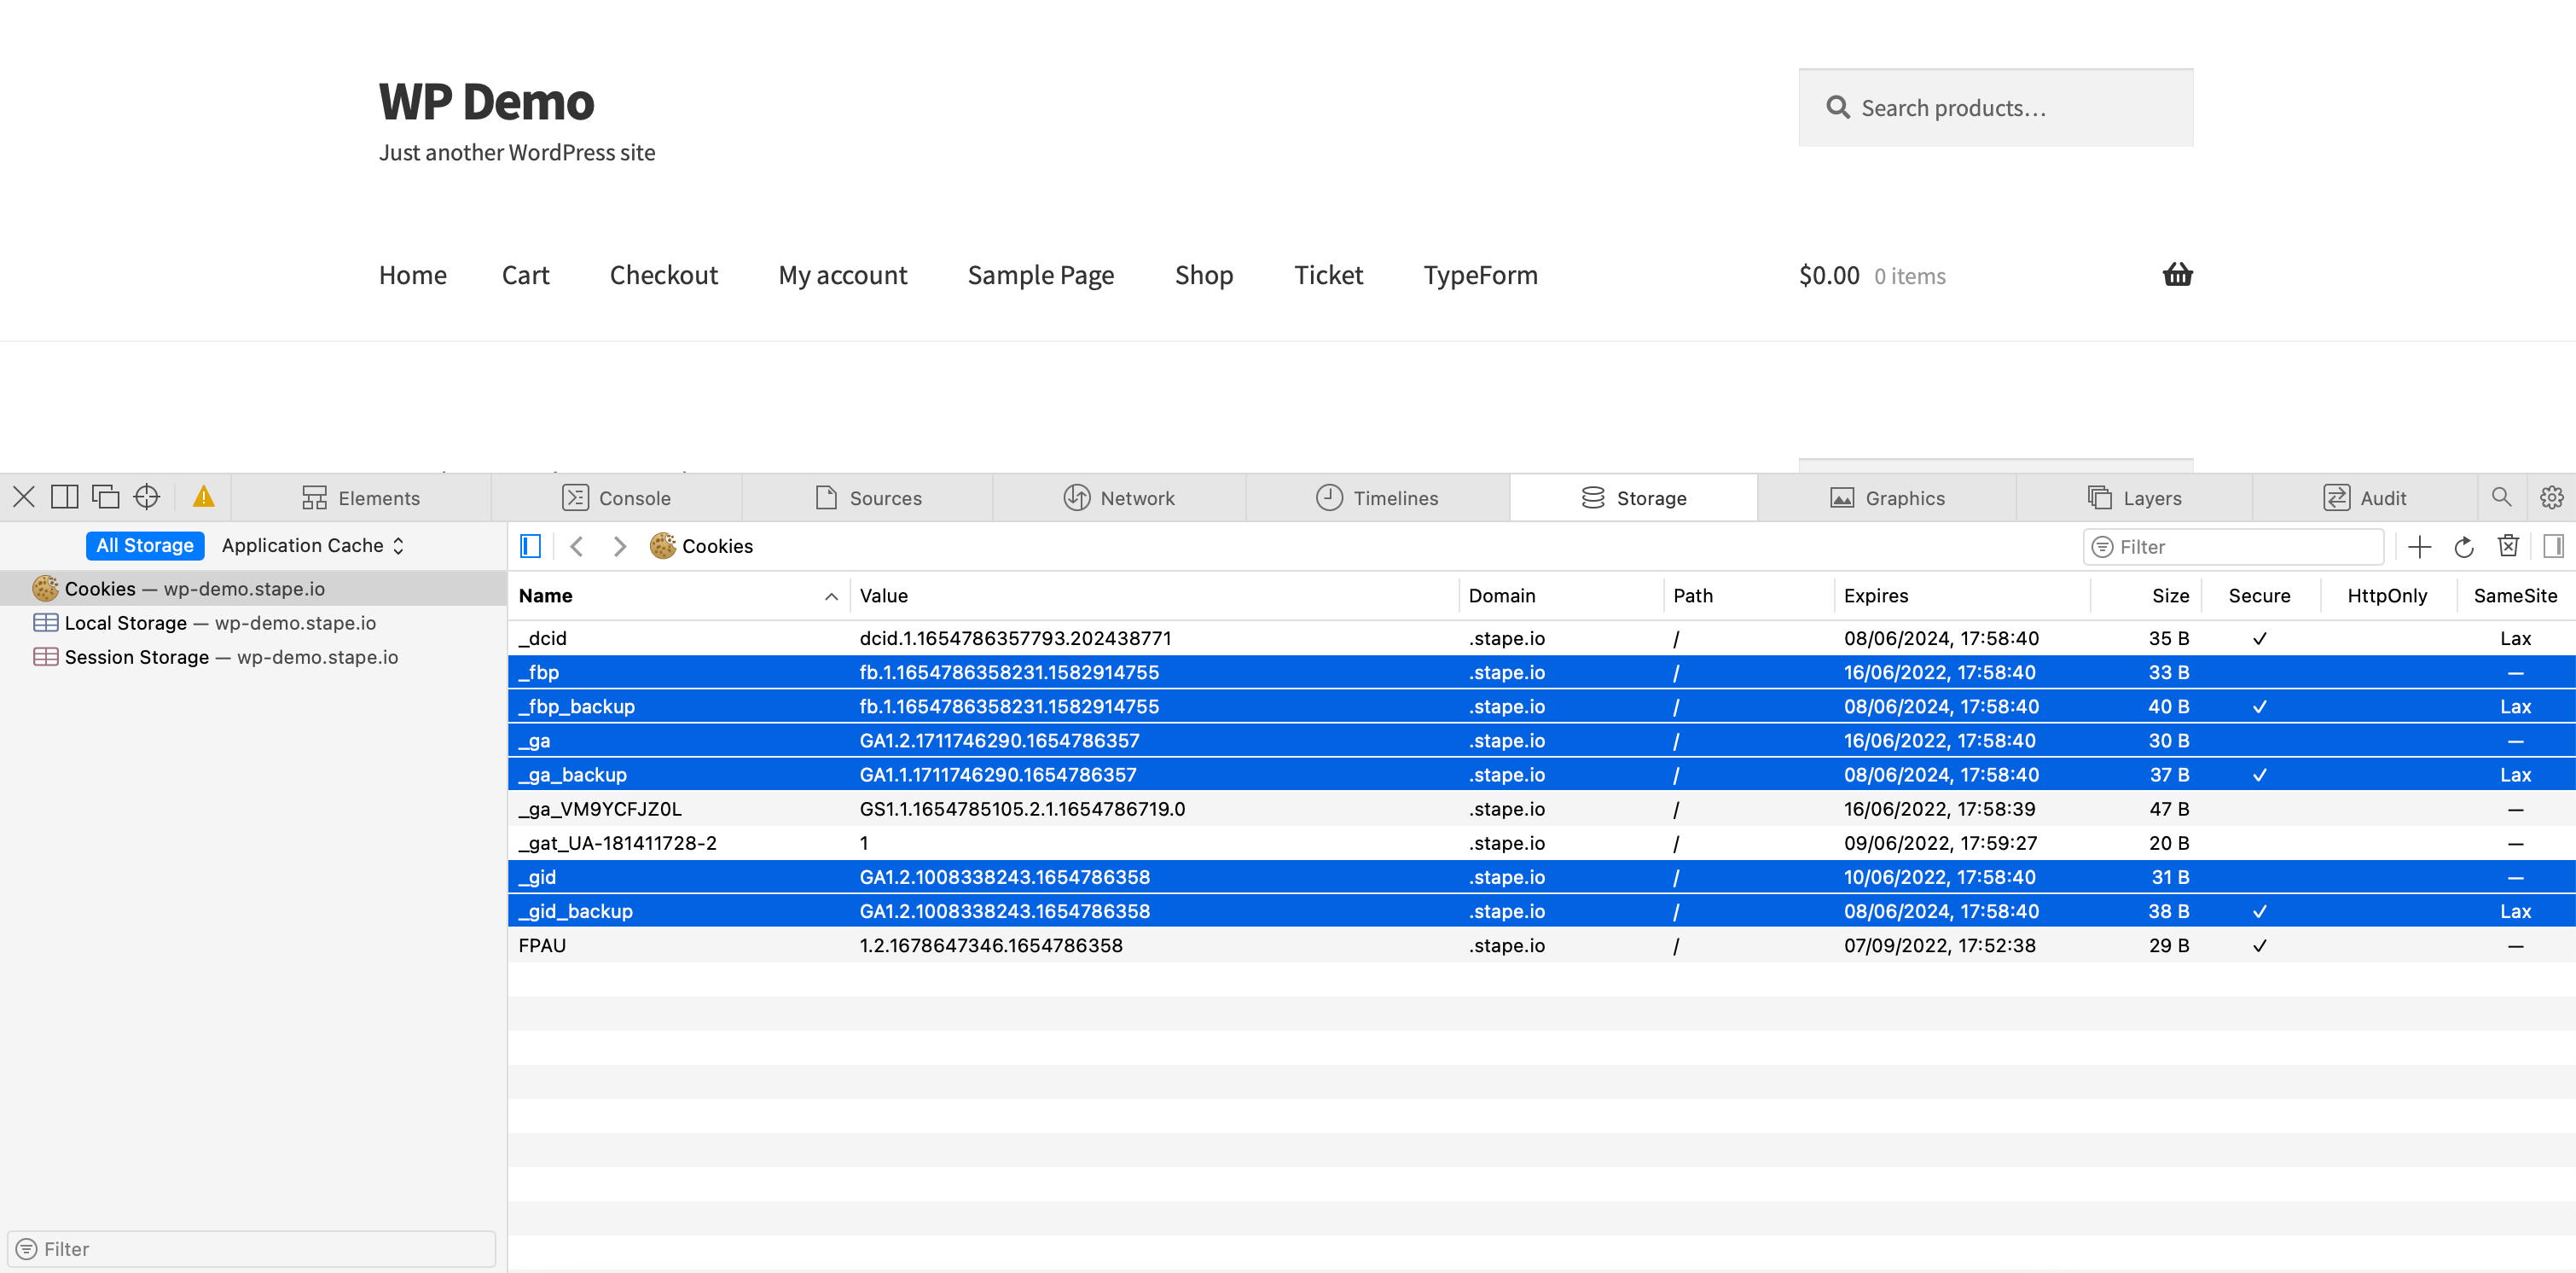
Task: Sort by Secure column header
Action: 2260,596
